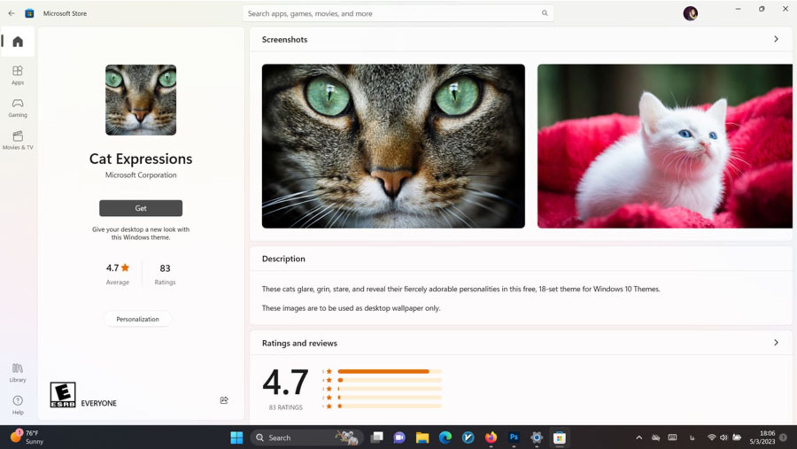Expand the Screenshots section chevron
This screenshot has height=449, width=797.
click(776, 39)
